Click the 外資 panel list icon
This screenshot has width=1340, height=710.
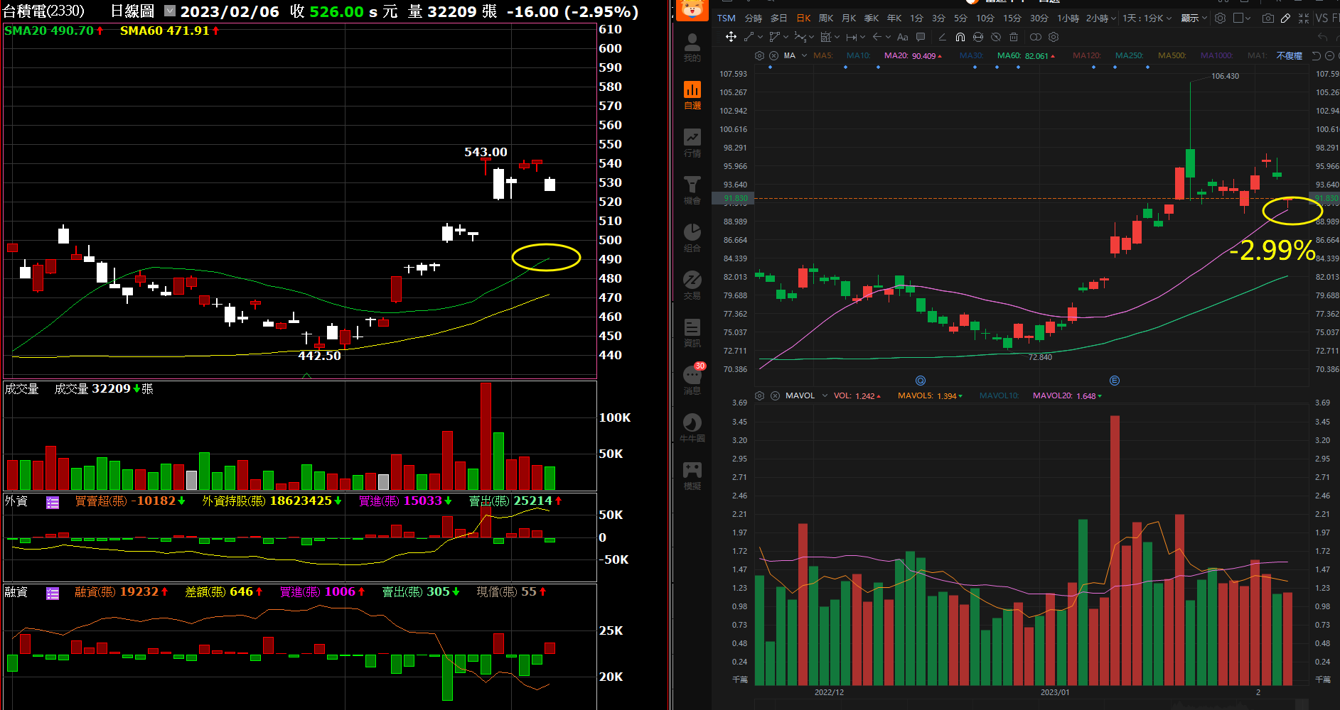[x=53, y=502]
